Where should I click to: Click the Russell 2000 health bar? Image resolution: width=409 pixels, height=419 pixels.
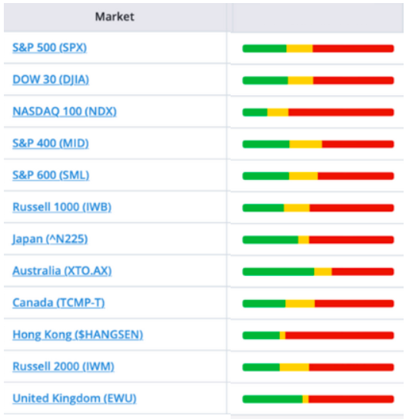point(318,367)
